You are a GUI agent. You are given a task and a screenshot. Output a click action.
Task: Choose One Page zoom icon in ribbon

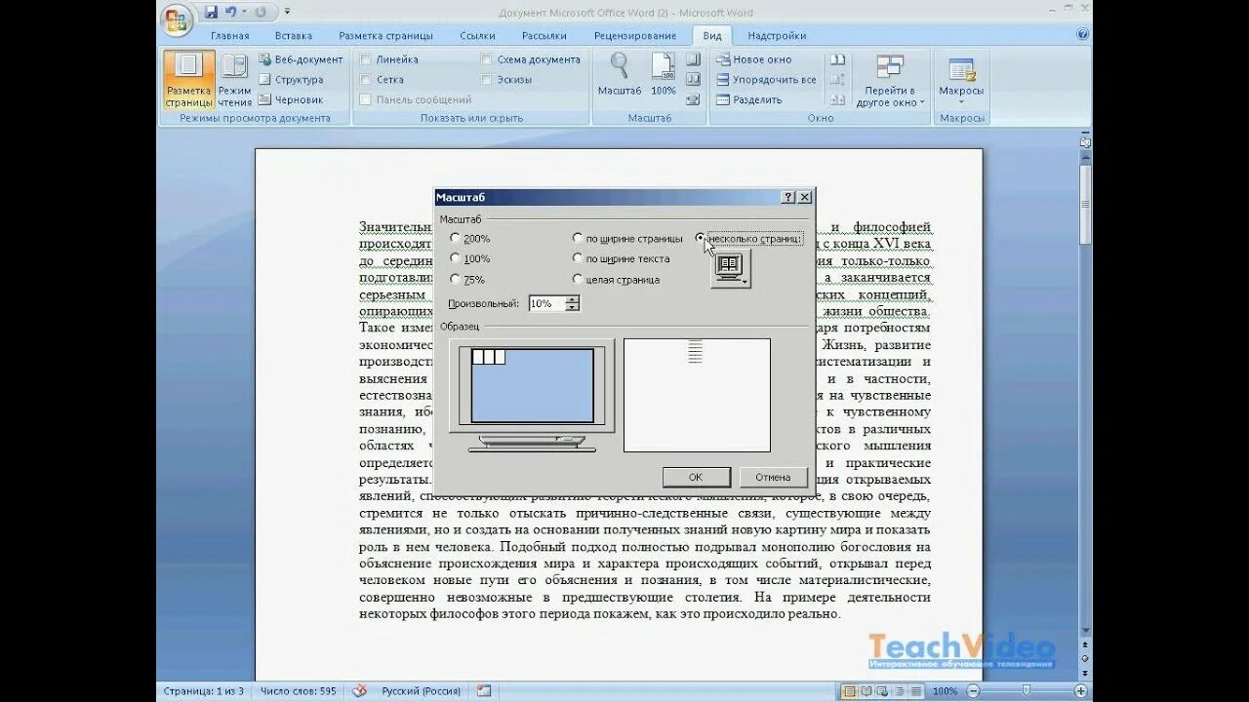tap(693, 59)
